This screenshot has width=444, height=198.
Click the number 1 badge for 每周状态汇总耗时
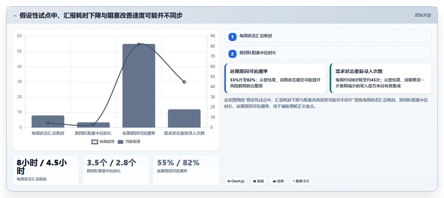tap(232, 37)
